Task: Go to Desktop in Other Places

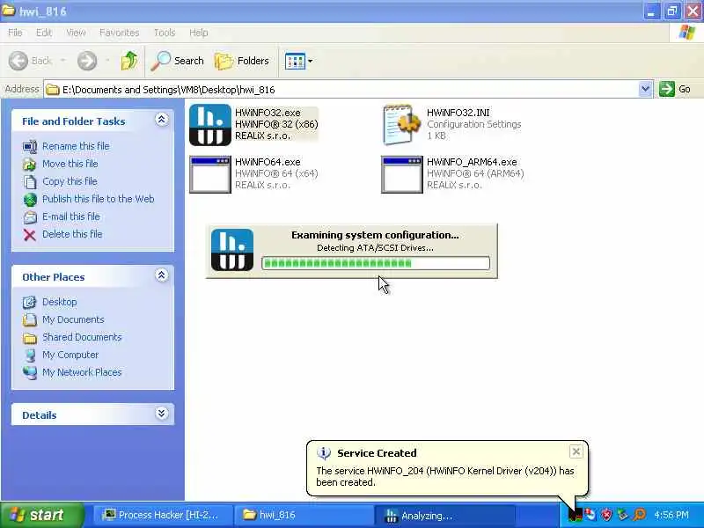Action: pos(59,302)
